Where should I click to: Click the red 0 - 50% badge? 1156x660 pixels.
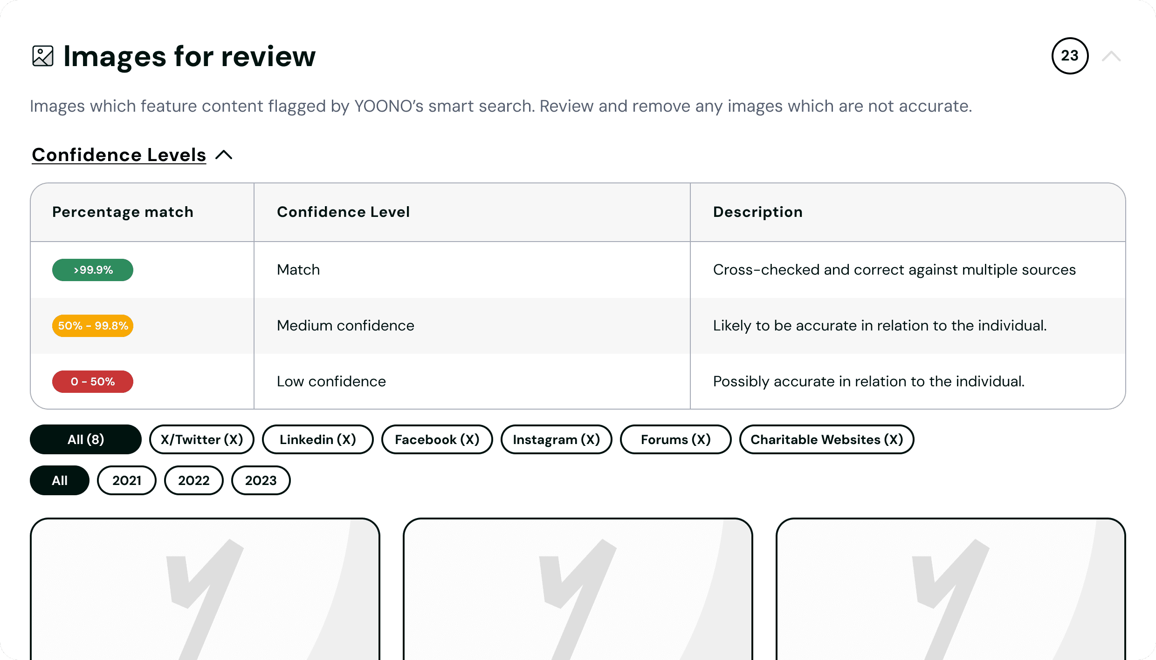[93, 382]
